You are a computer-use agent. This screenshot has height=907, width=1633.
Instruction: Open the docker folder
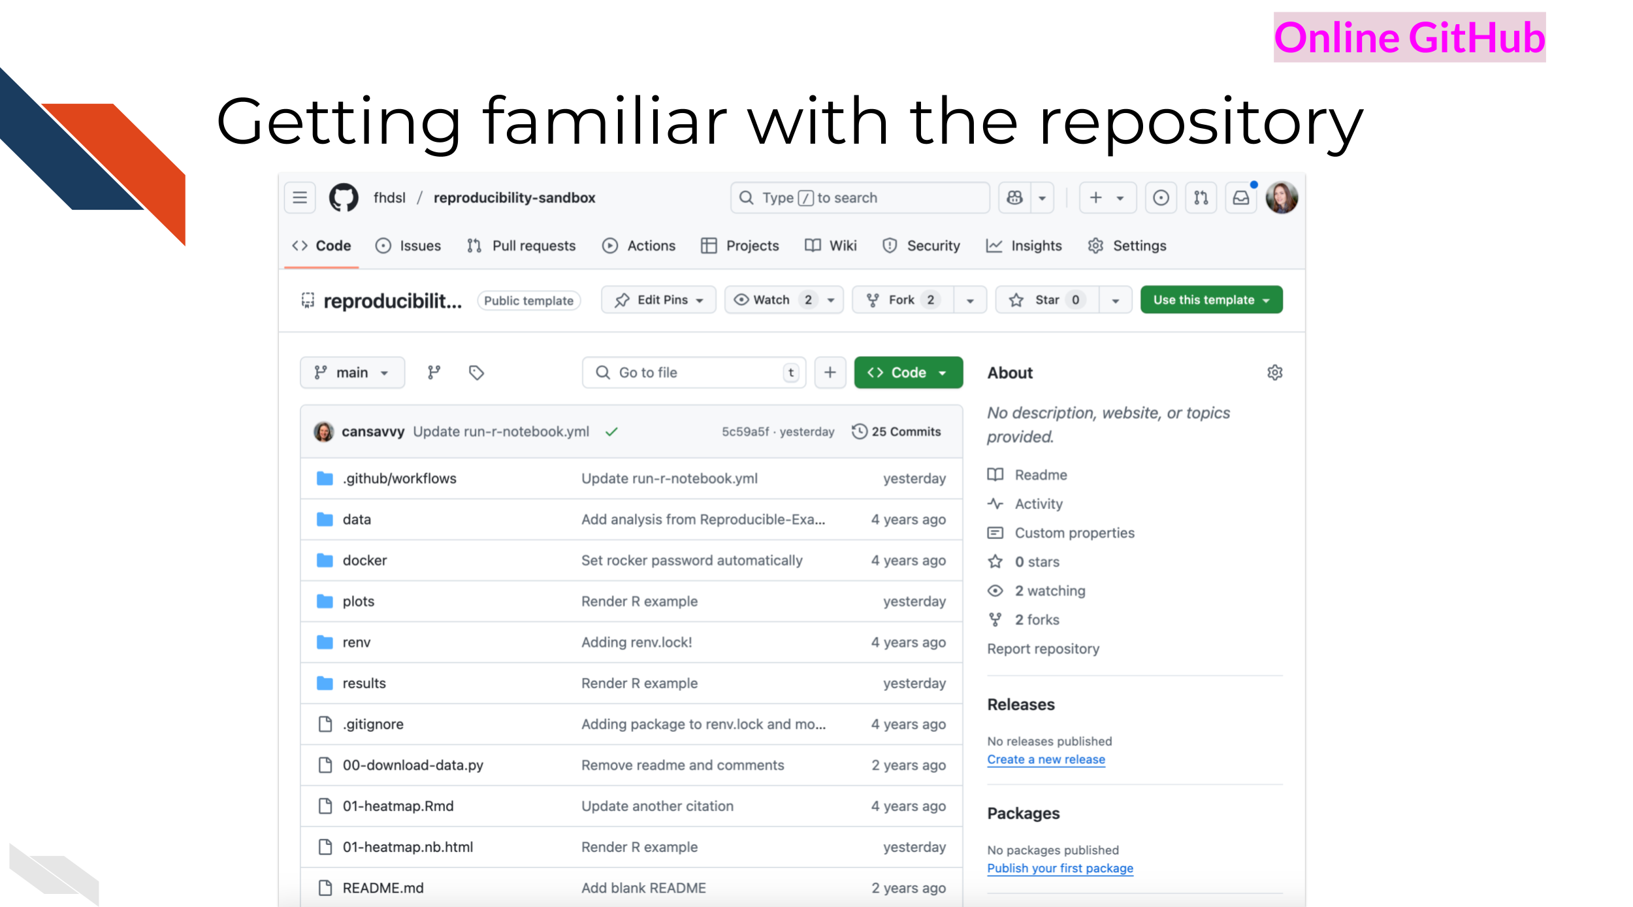[x=364, y=561]
